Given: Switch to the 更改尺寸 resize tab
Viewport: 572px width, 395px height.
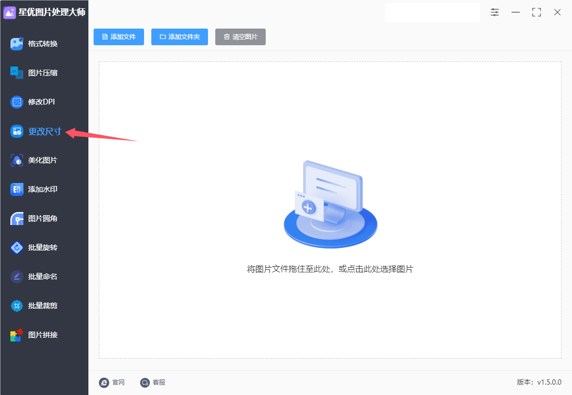Looking at the screenshot, I should 44,131.
